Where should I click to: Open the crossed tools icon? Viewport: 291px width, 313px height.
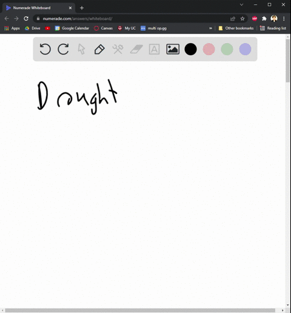118,49
